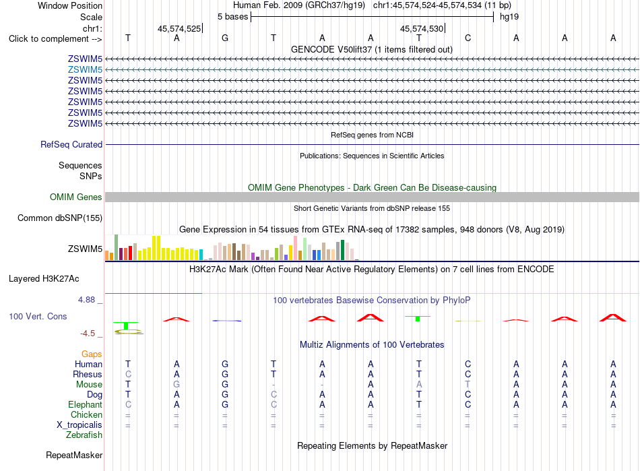Image resolution: width=640 pixels, height=471 pixels.
Task: Click the C base in reference sequence row
Action: [x=468, y=38]
